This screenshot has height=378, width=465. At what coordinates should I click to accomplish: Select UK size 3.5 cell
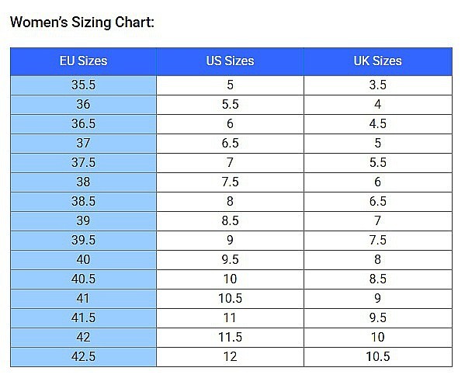pyautogui.click(x=378, y=85)
